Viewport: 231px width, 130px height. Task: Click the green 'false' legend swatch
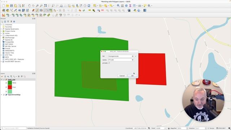coord(10,83)
